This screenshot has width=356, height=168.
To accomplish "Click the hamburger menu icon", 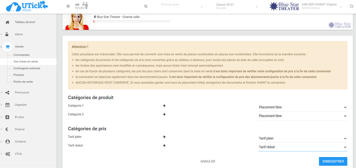I will point(68,6).
